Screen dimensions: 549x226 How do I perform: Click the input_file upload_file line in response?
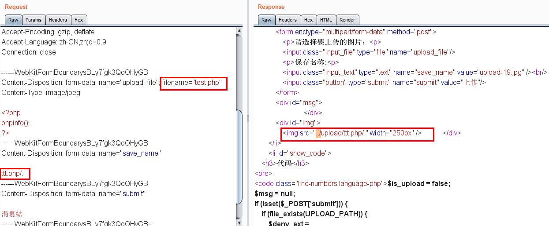[369, 52]
